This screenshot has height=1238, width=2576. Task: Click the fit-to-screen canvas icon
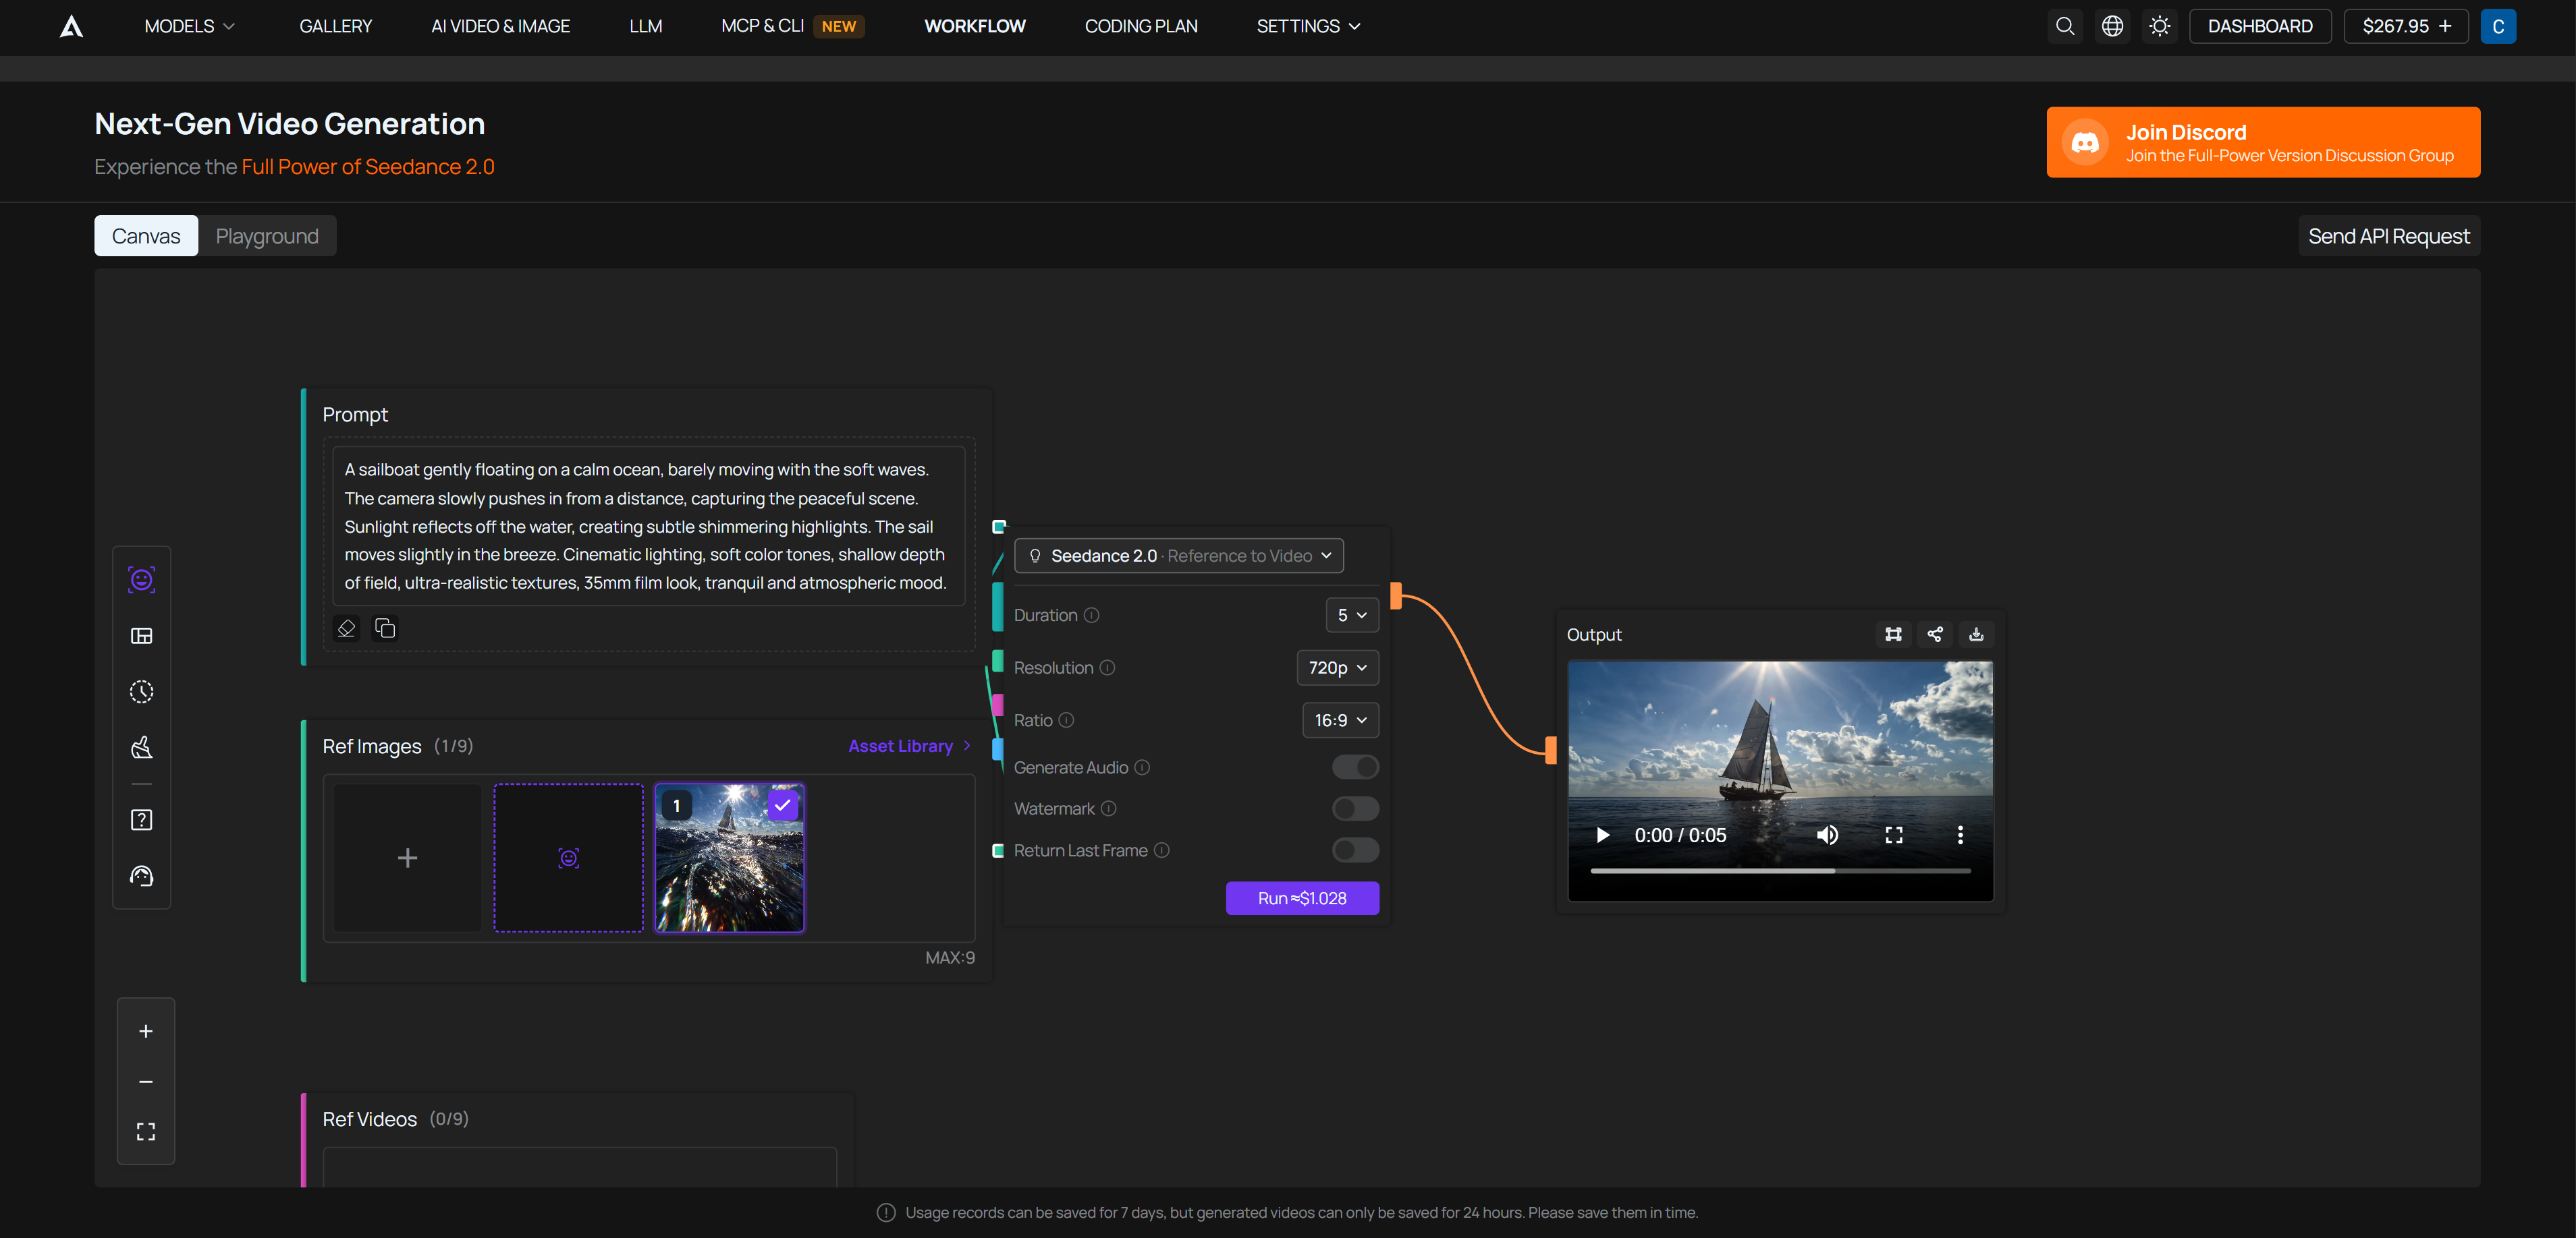tap(146, 1131)
